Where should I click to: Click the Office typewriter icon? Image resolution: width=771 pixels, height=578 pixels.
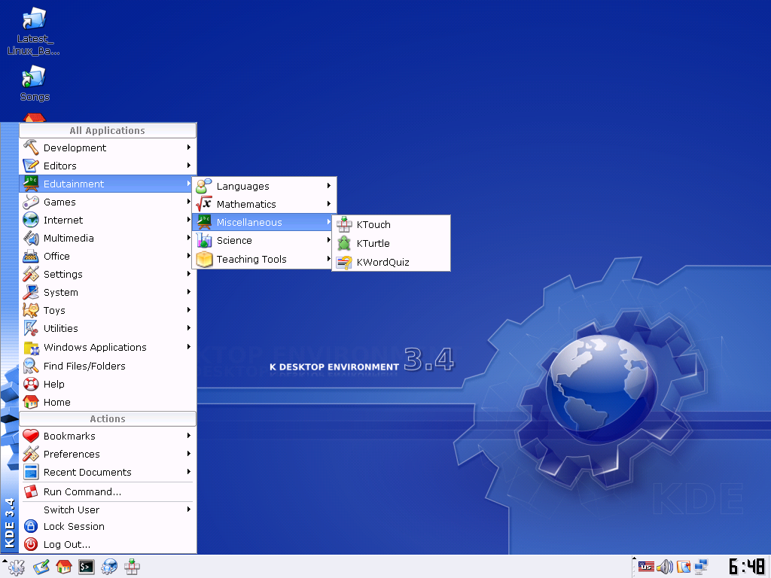31,256
